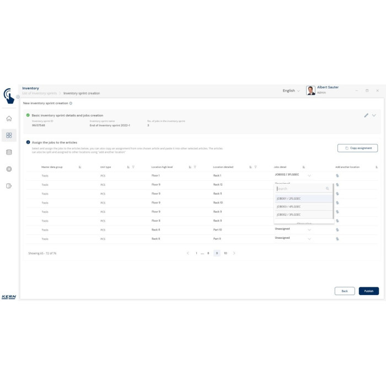Click the Publish button

click(x=369, y=291)
